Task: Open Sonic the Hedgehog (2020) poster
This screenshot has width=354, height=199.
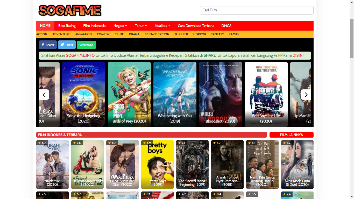Action: coord(84,94)
